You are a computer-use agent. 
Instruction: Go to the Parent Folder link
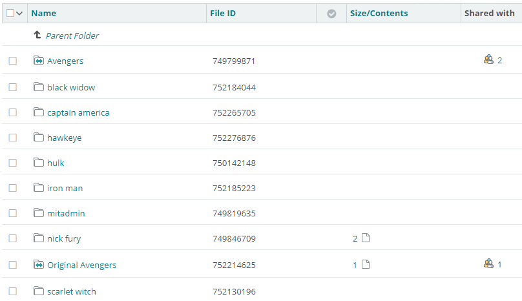[72, 36]
